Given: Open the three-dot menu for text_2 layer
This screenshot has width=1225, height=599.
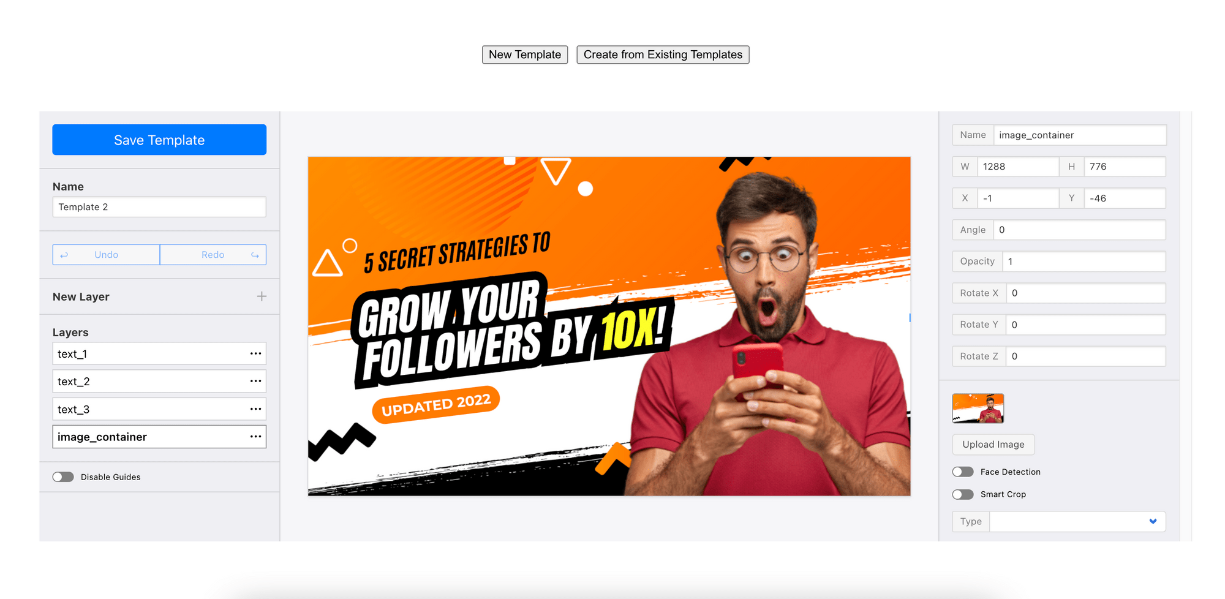Looking at the screenshot, I should point(255,381).
